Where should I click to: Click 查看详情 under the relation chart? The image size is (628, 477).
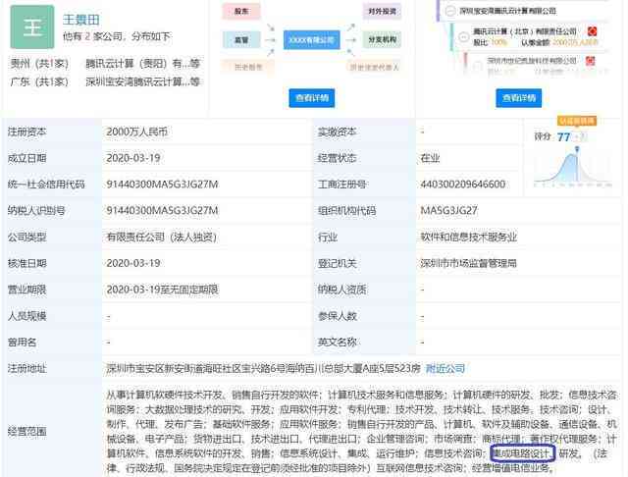point(312,98)
